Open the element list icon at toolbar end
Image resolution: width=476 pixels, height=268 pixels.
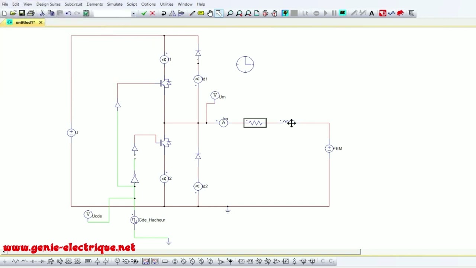point(411,13)
